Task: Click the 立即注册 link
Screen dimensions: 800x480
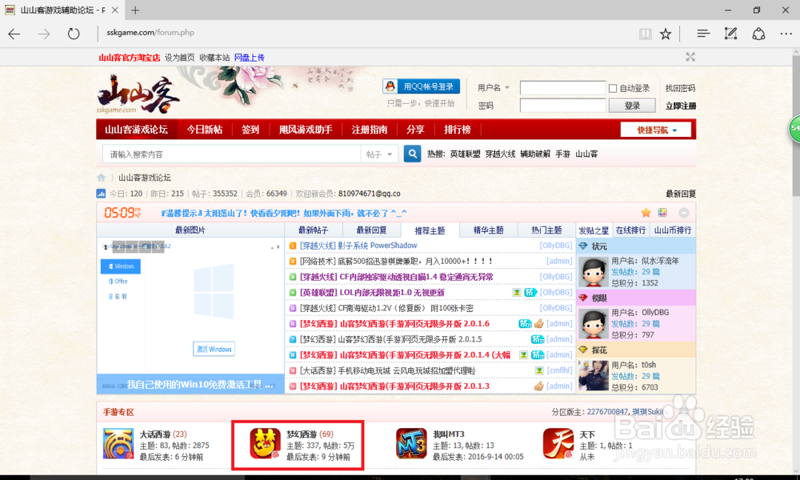Action: coord(680,106)
